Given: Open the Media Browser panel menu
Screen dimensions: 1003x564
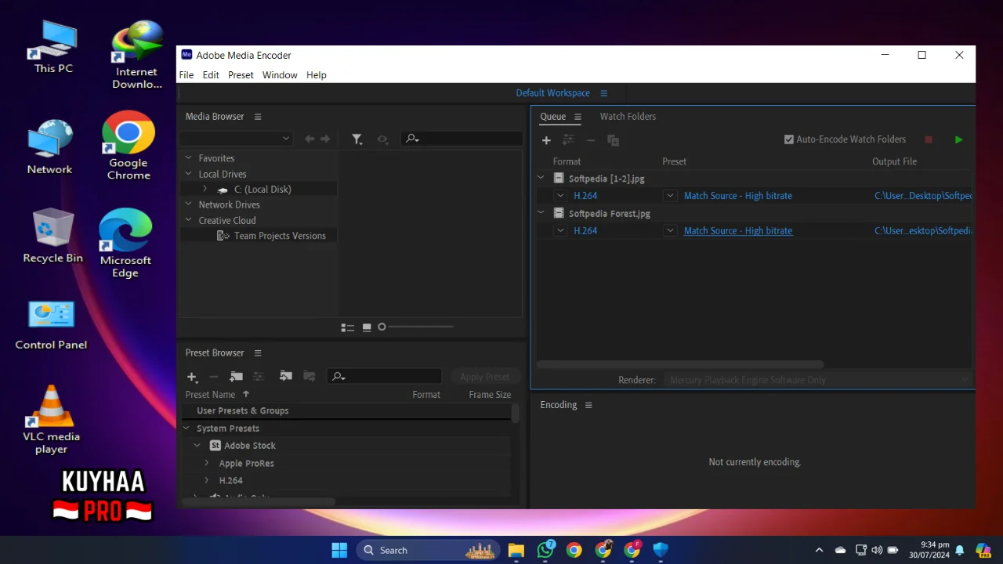Looking at the screenshot, I should point(258,117).
